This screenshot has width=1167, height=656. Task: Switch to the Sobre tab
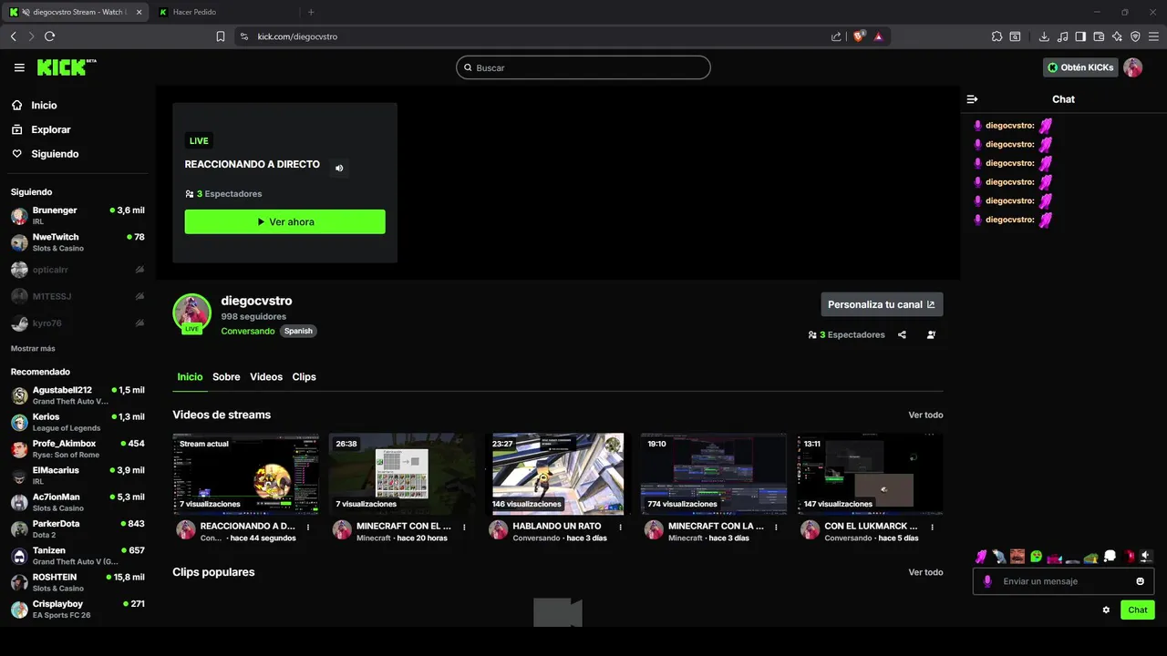point(226,376)
